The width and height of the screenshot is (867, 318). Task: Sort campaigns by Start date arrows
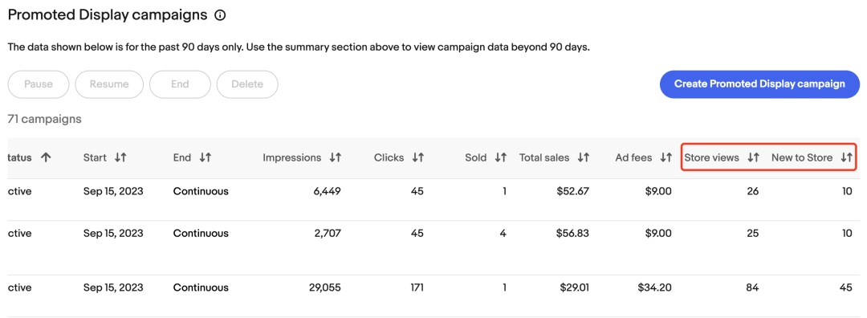[x=120, y=157]
